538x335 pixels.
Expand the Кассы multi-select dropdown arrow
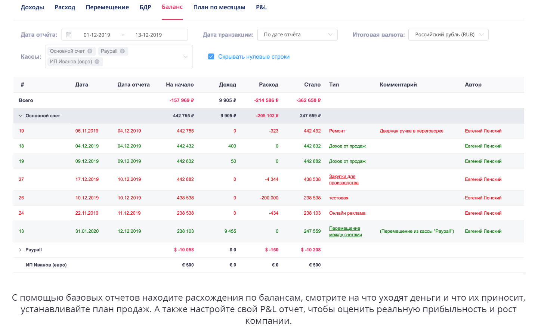[185, 57]
